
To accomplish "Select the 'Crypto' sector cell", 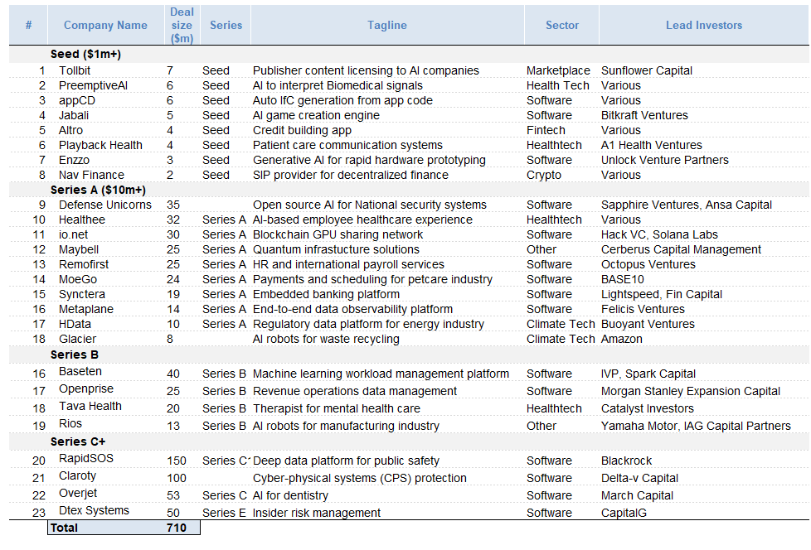I will [544, 176].
